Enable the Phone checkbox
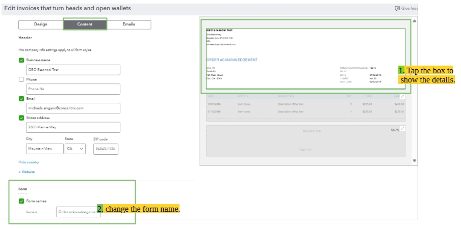 pyautogui.click(x=21, y=79)
